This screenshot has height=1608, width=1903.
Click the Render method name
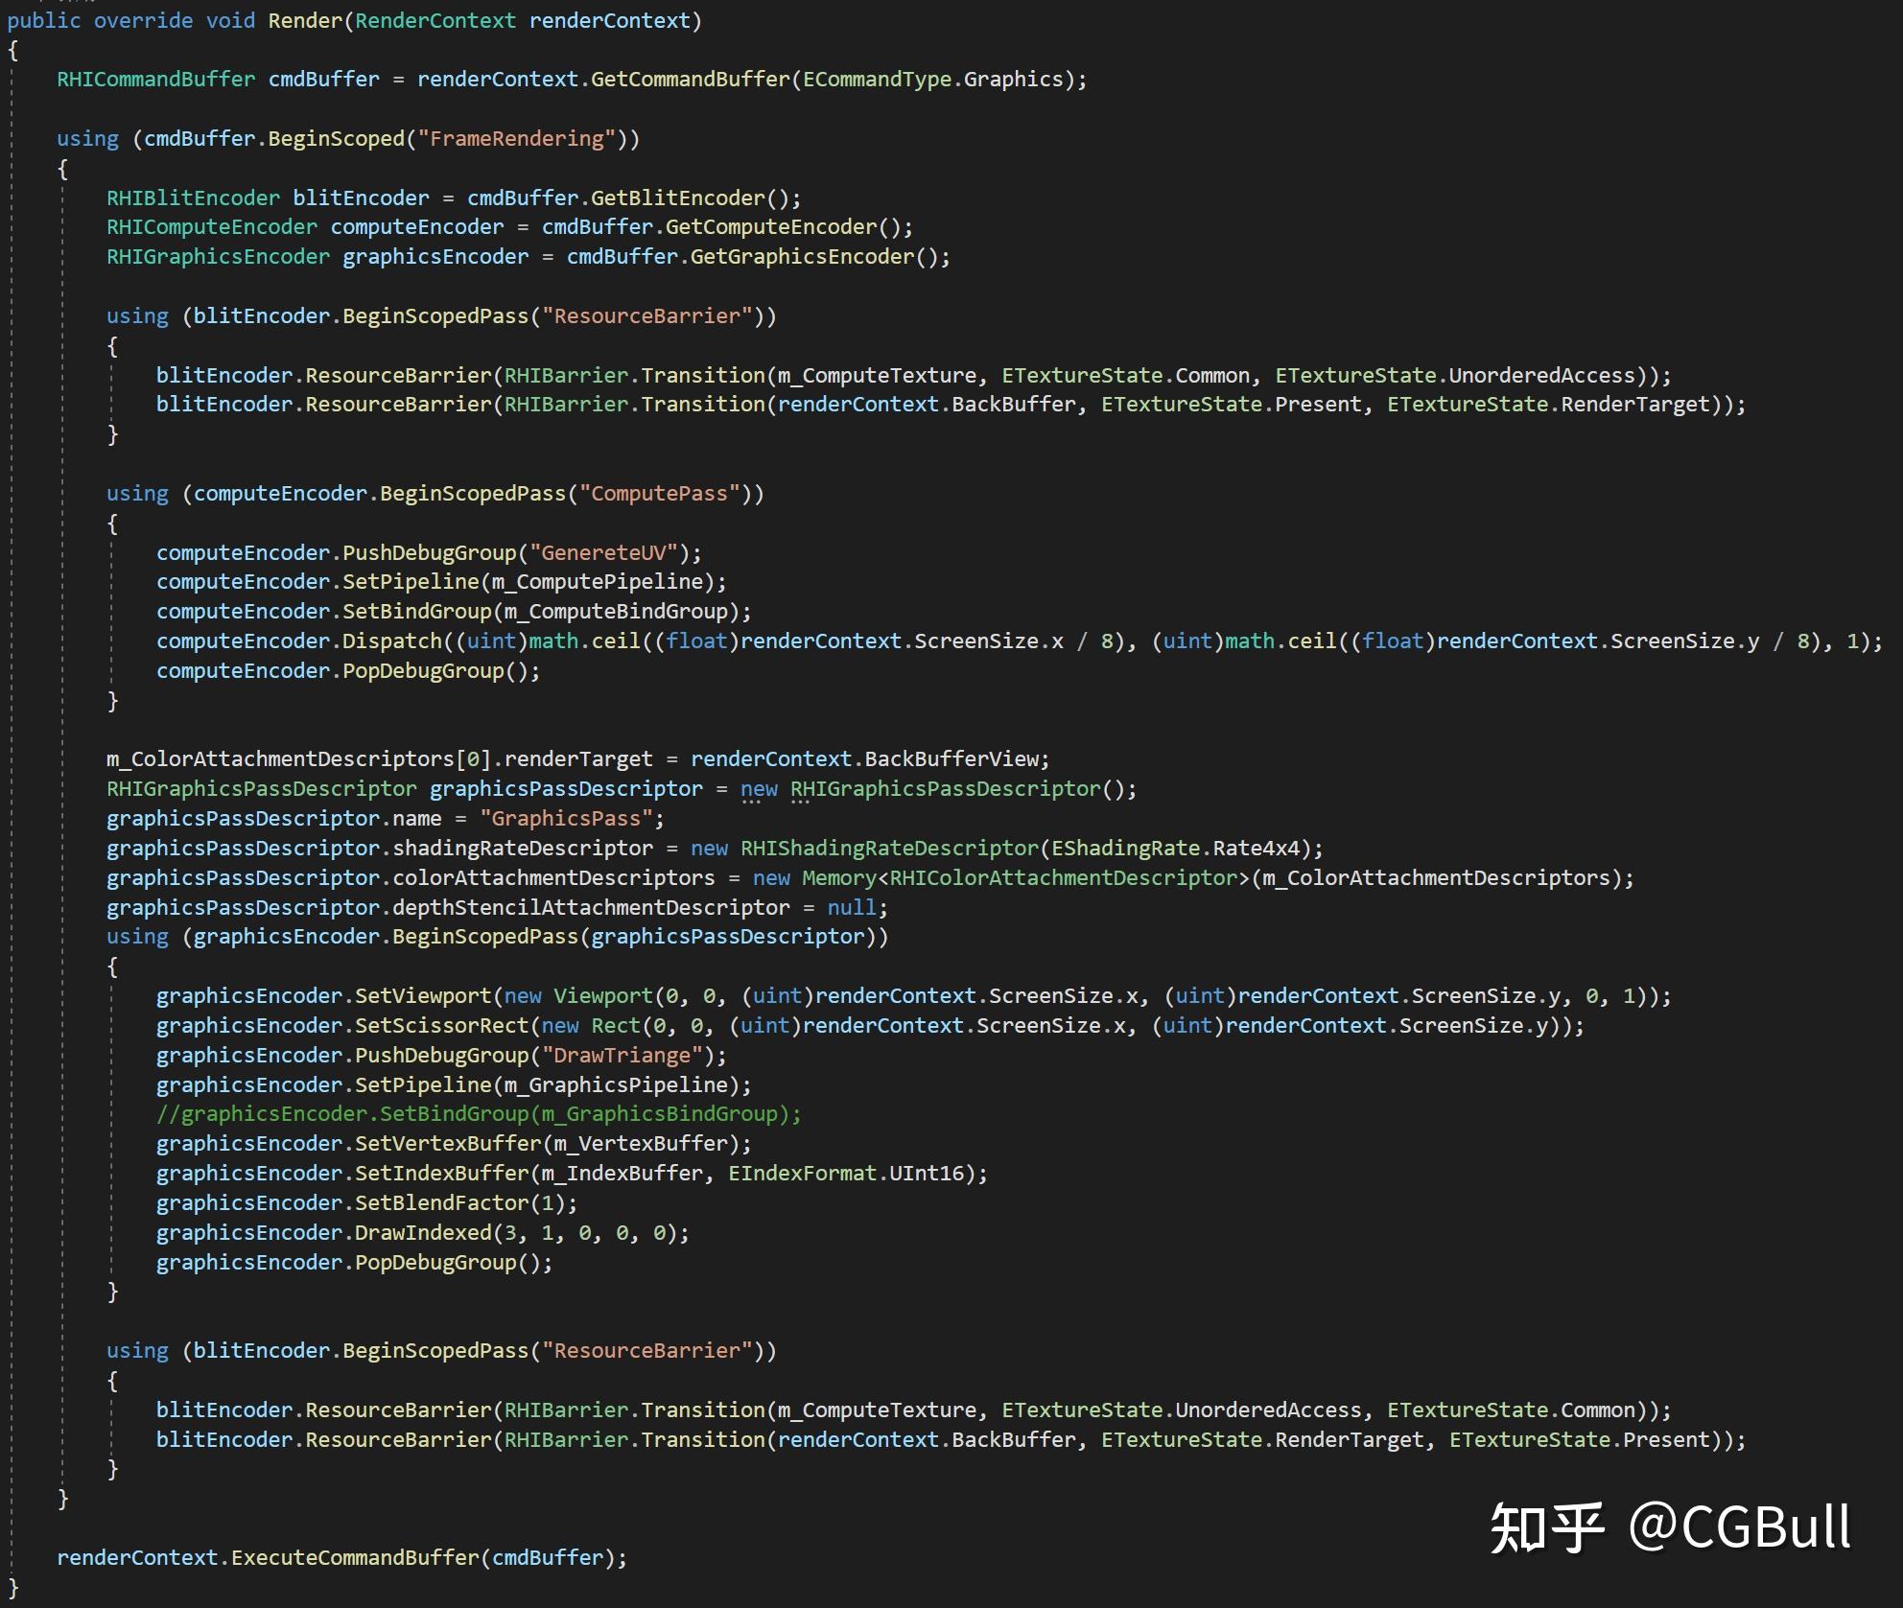(x=304, y=20)
